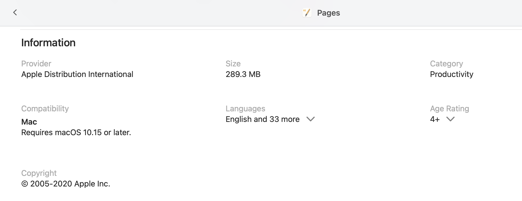Click the "English and 33 more" text
Image resolution: width=522 pixels, height=201 pixels.
[262, 119]
